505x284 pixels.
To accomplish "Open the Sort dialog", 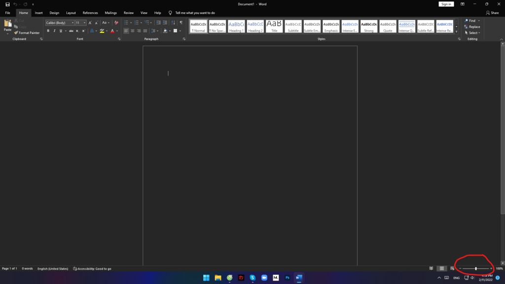I will 173,23.
